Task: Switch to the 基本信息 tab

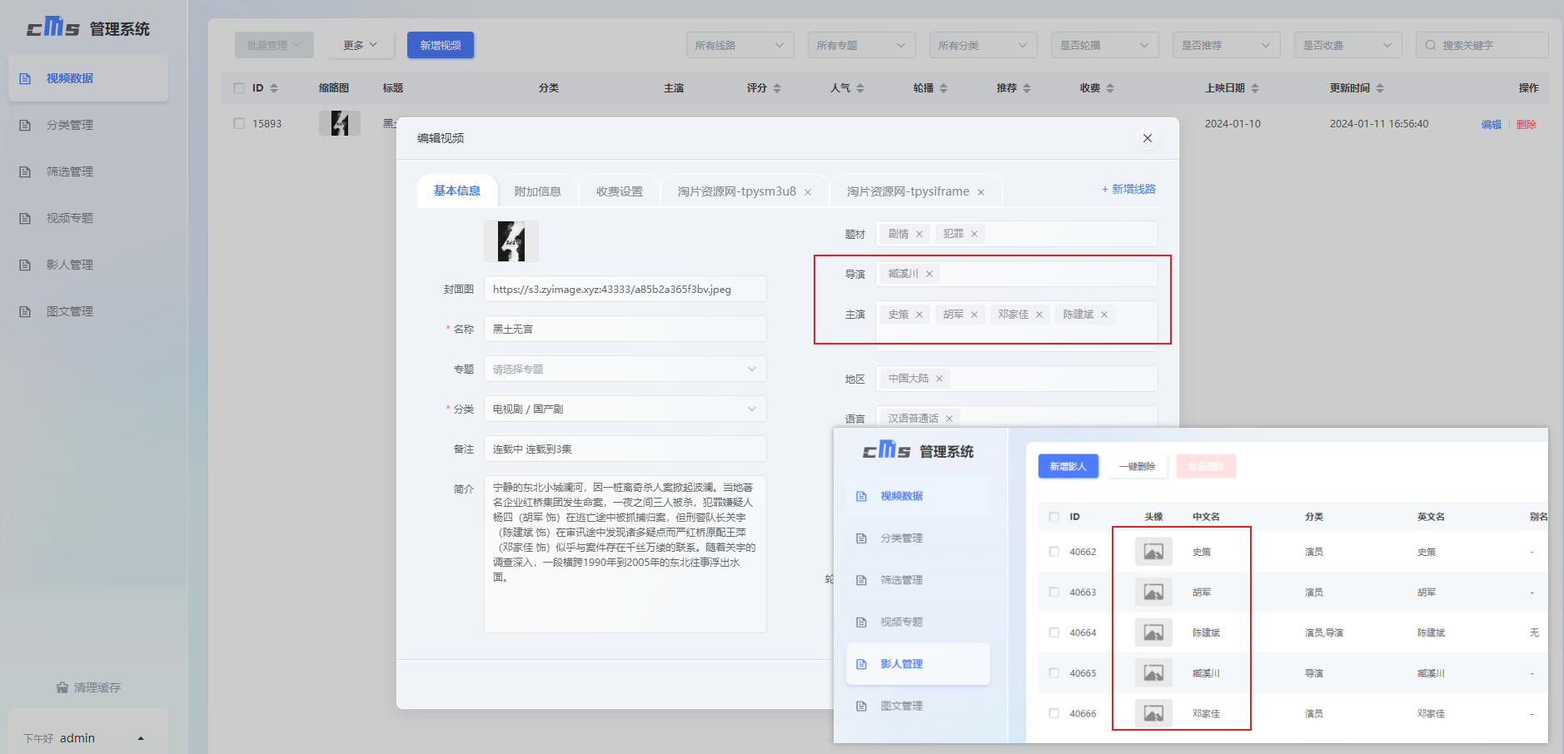Action: point(456,191)
